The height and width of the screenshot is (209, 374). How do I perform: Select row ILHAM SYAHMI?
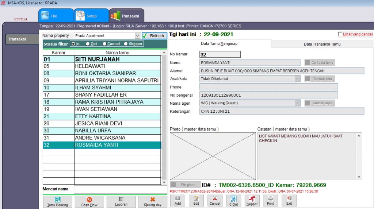click(x=102, y=88)
